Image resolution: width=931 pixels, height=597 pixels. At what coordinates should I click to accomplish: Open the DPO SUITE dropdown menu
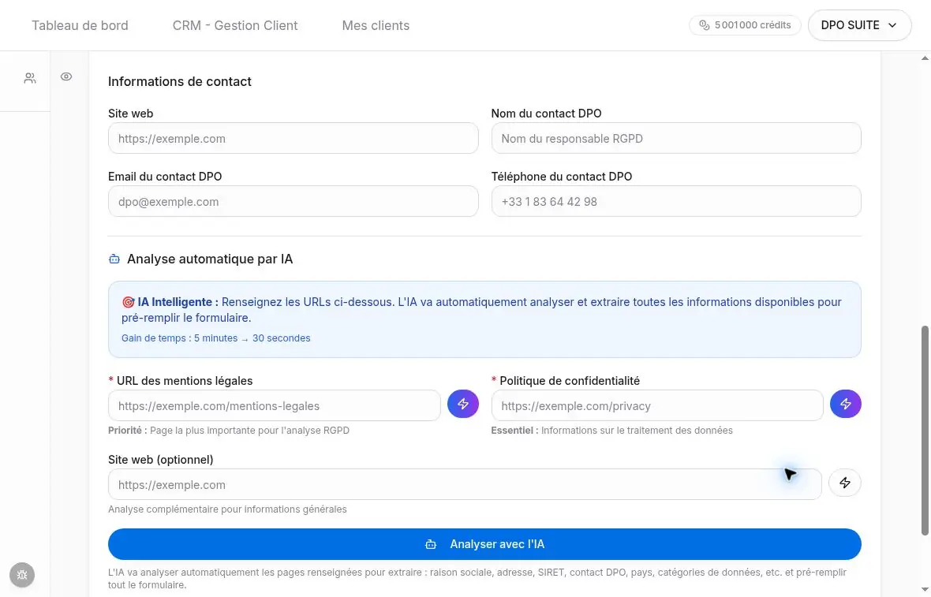[859, 25]
